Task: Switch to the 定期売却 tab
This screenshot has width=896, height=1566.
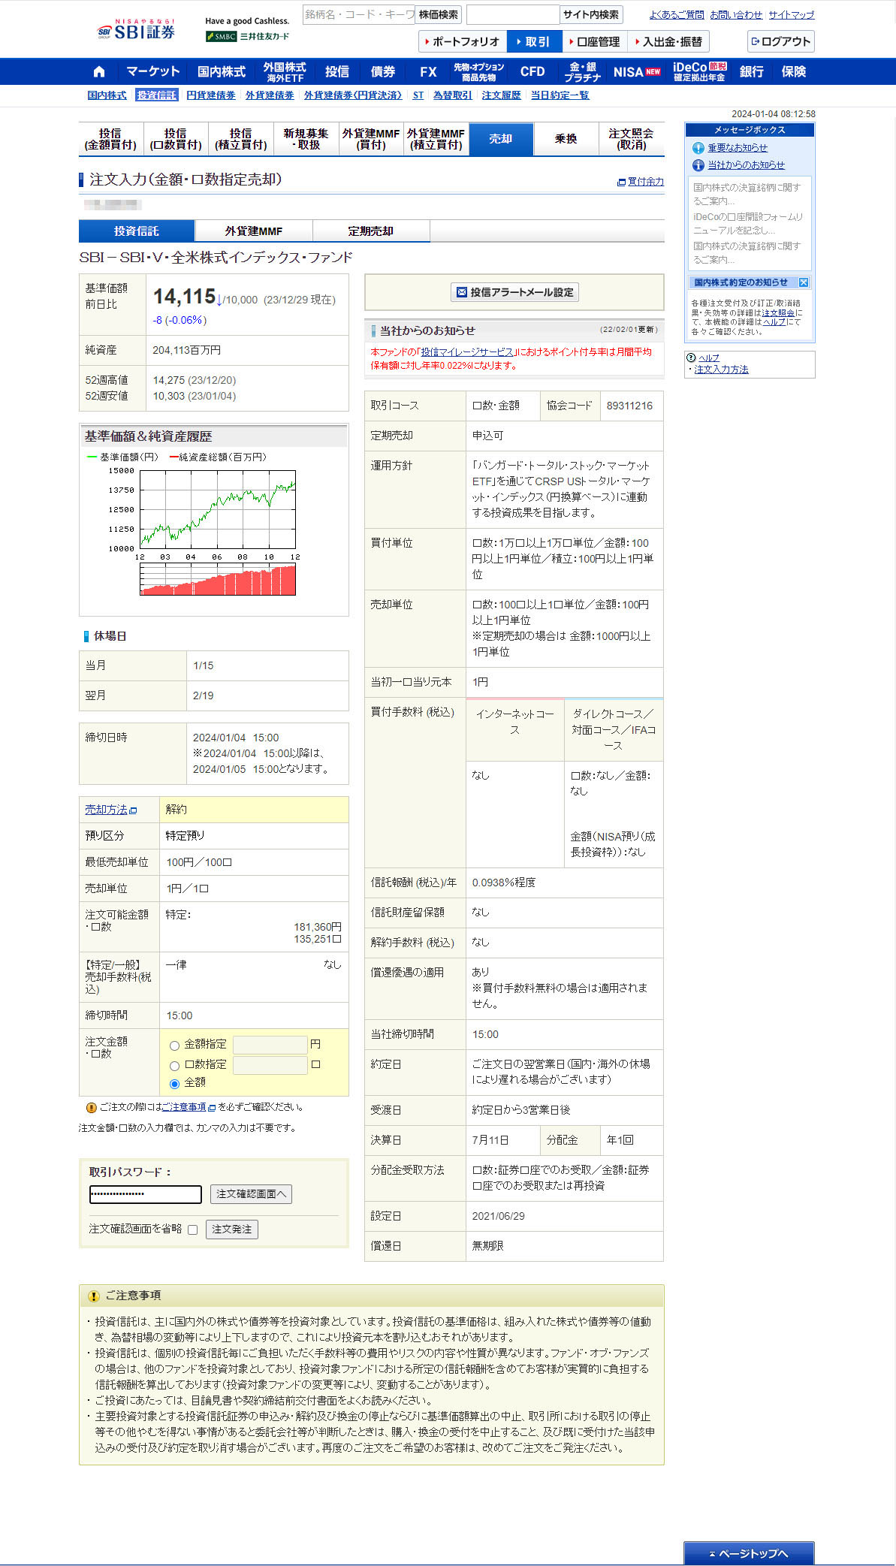Action: 370,231
